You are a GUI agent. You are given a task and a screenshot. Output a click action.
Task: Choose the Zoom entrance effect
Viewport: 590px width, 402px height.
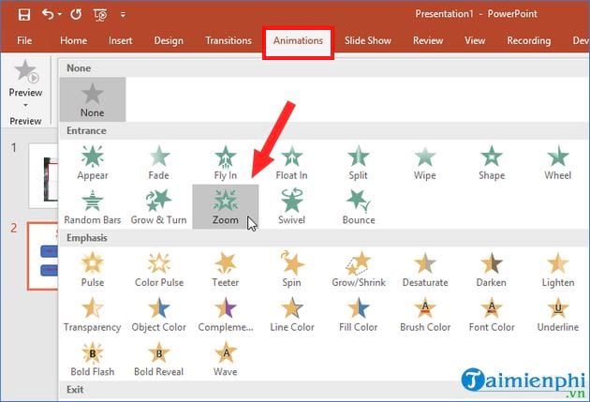226,207
